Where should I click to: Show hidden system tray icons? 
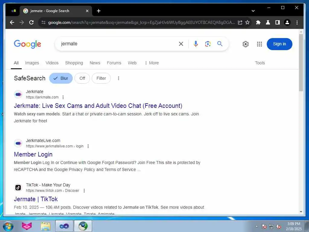click(x=256, y=226)
